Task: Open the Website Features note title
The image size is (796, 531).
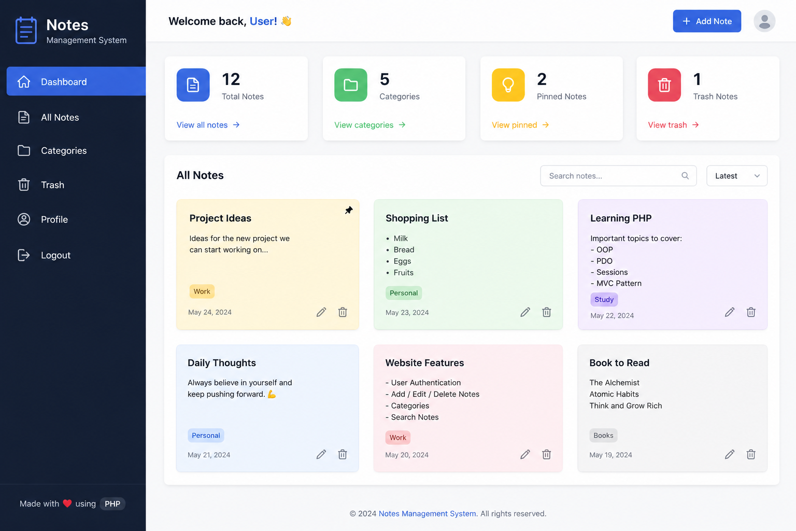Action: [424, 363]
